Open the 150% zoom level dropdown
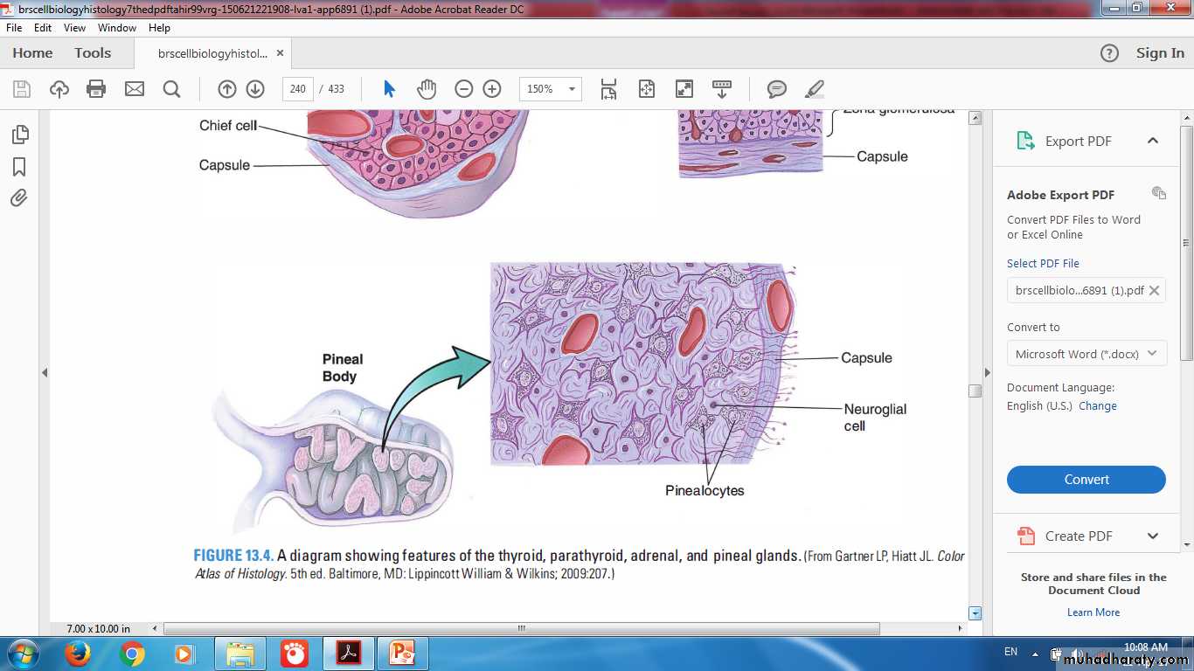1194x671 pixels. [x=550, y=89]
